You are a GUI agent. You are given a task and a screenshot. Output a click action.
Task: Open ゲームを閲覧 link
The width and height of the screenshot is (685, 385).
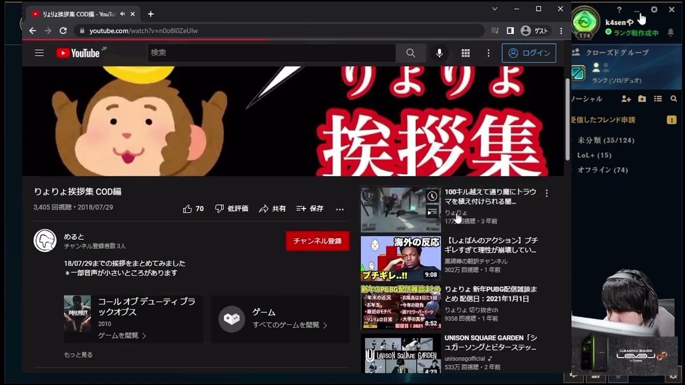point(122,336)
